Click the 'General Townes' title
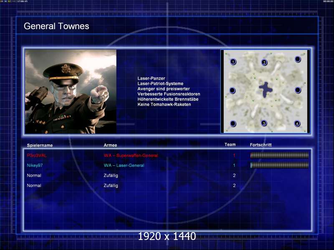The width and height of the screenshot is (334, 250). [56, 26]
